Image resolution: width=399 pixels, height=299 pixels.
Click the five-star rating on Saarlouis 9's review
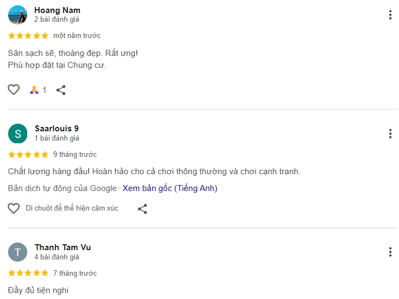(x=28, y=155)
